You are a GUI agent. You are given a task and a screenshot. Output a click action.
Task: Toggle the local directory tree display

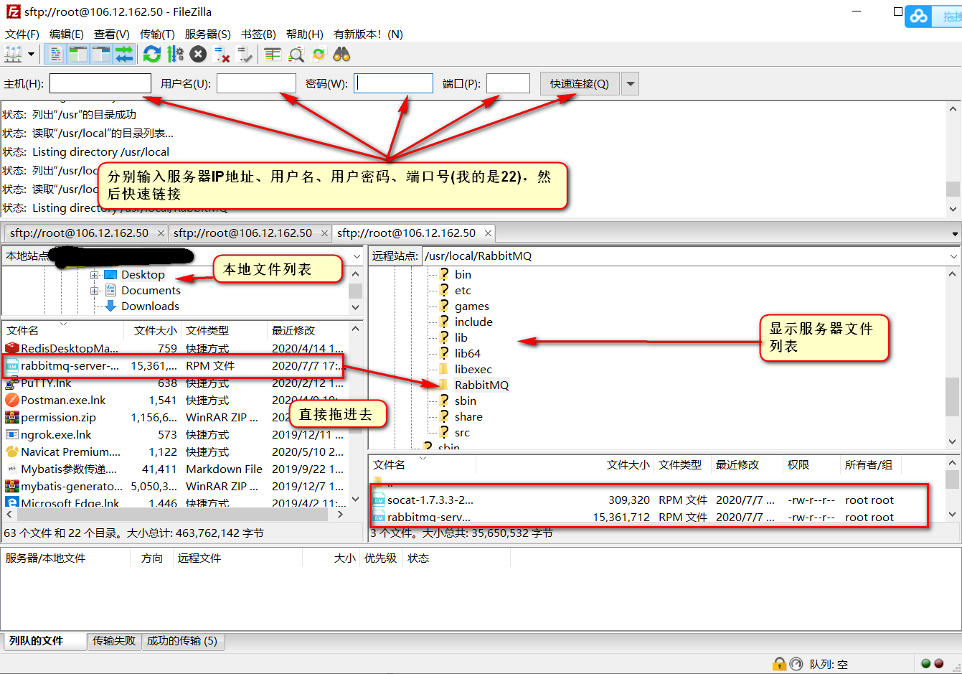(x=77, y=54)
